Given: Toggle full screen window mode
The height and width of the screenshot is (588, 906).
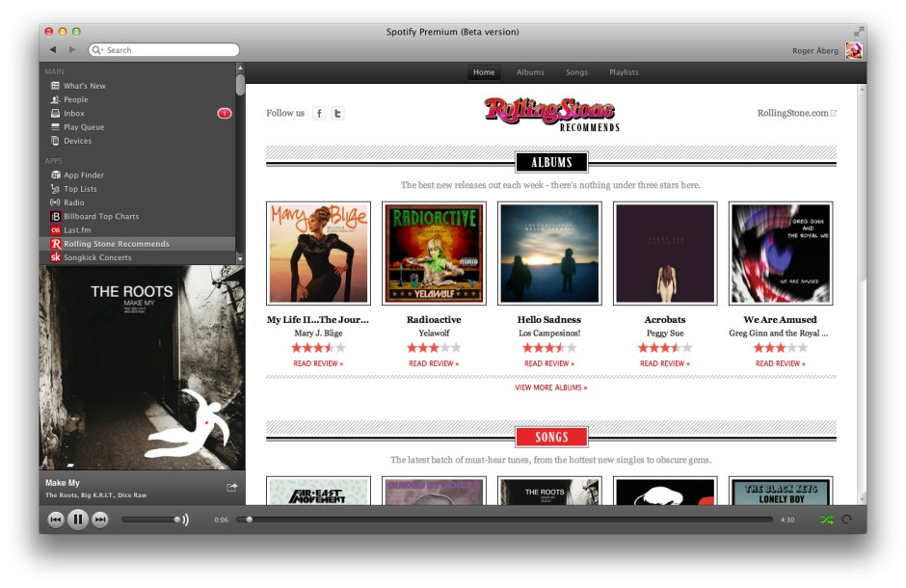Looking at the screenshot, I should (x=859, y=32).
